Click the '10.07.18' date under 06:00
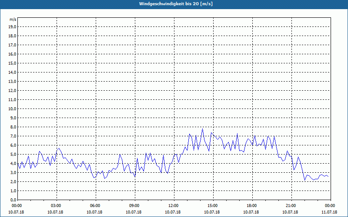 pyautogui.click(x=94, y=212)
